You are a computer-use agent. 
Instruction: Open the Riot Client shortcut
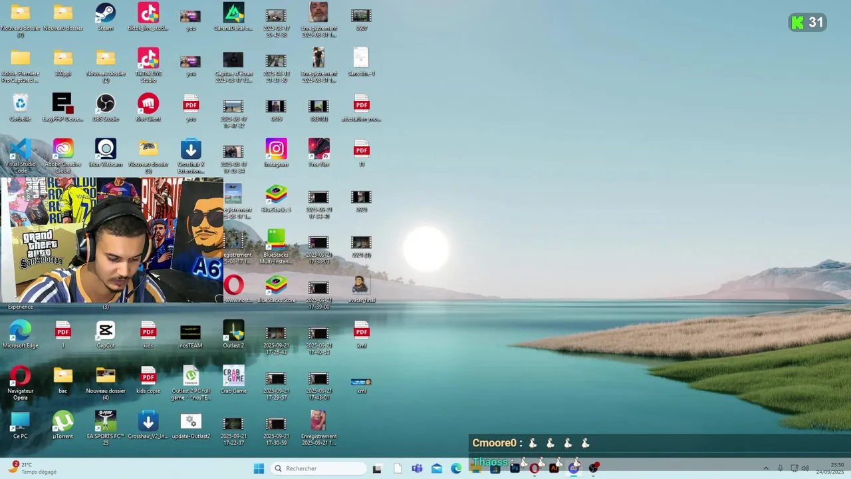148,107
